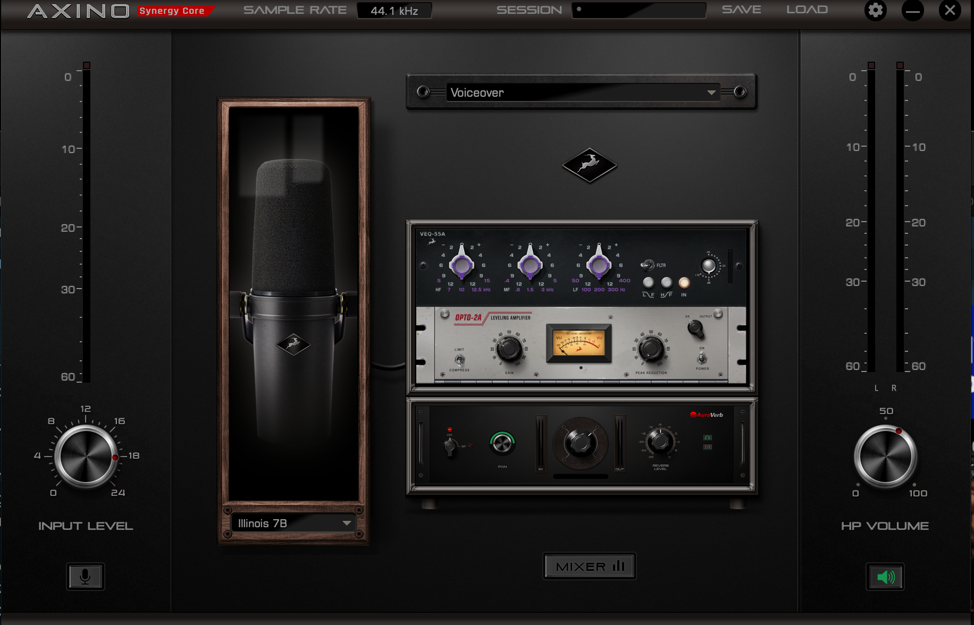
Task: Click the GR/Output meter selector knob
Action: click(x=695, y=330)
